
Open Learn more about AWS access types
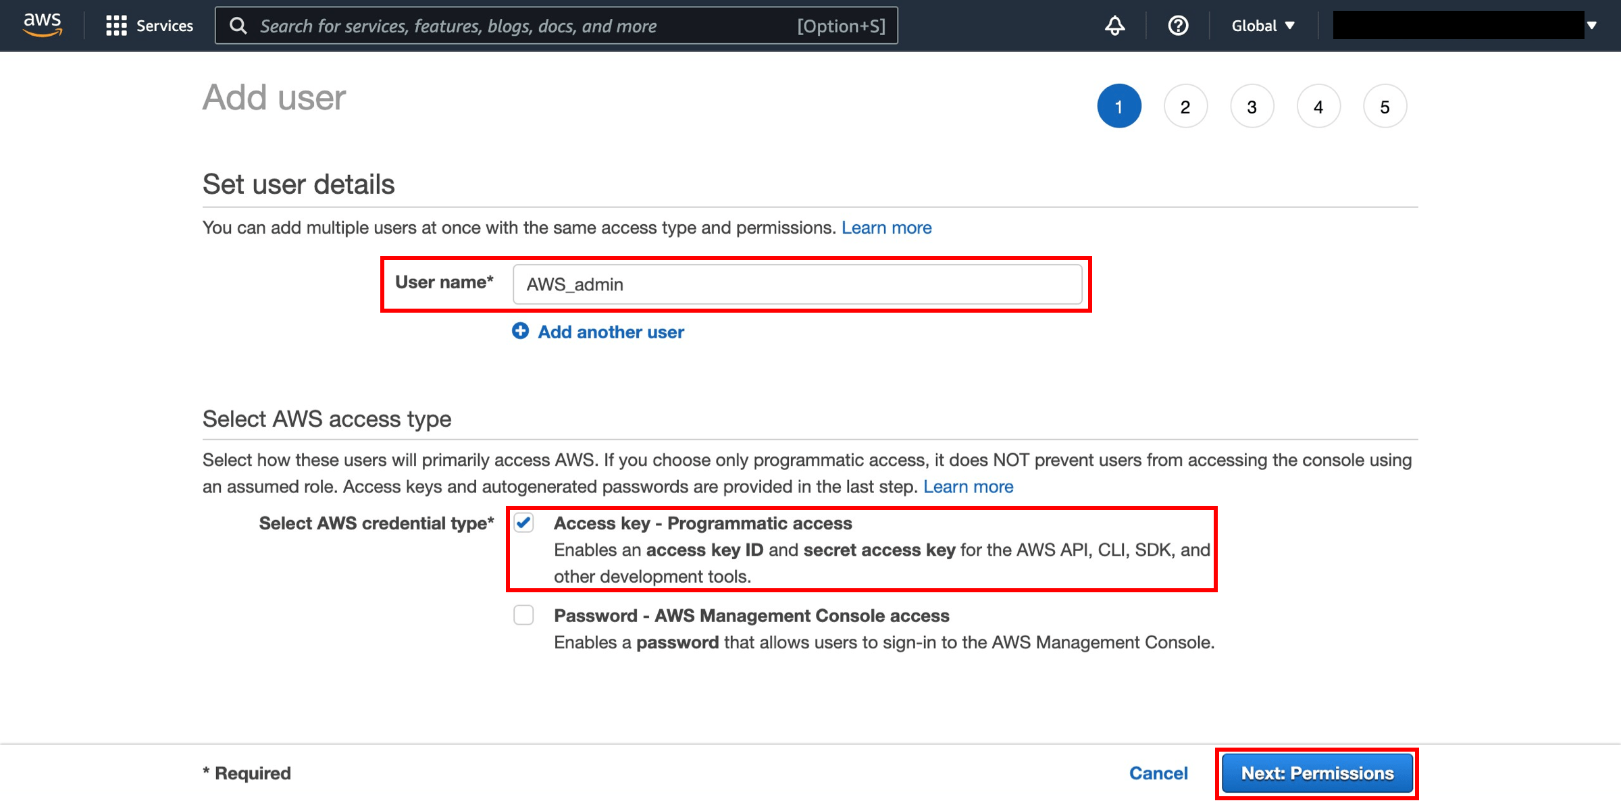coord(969,486)
